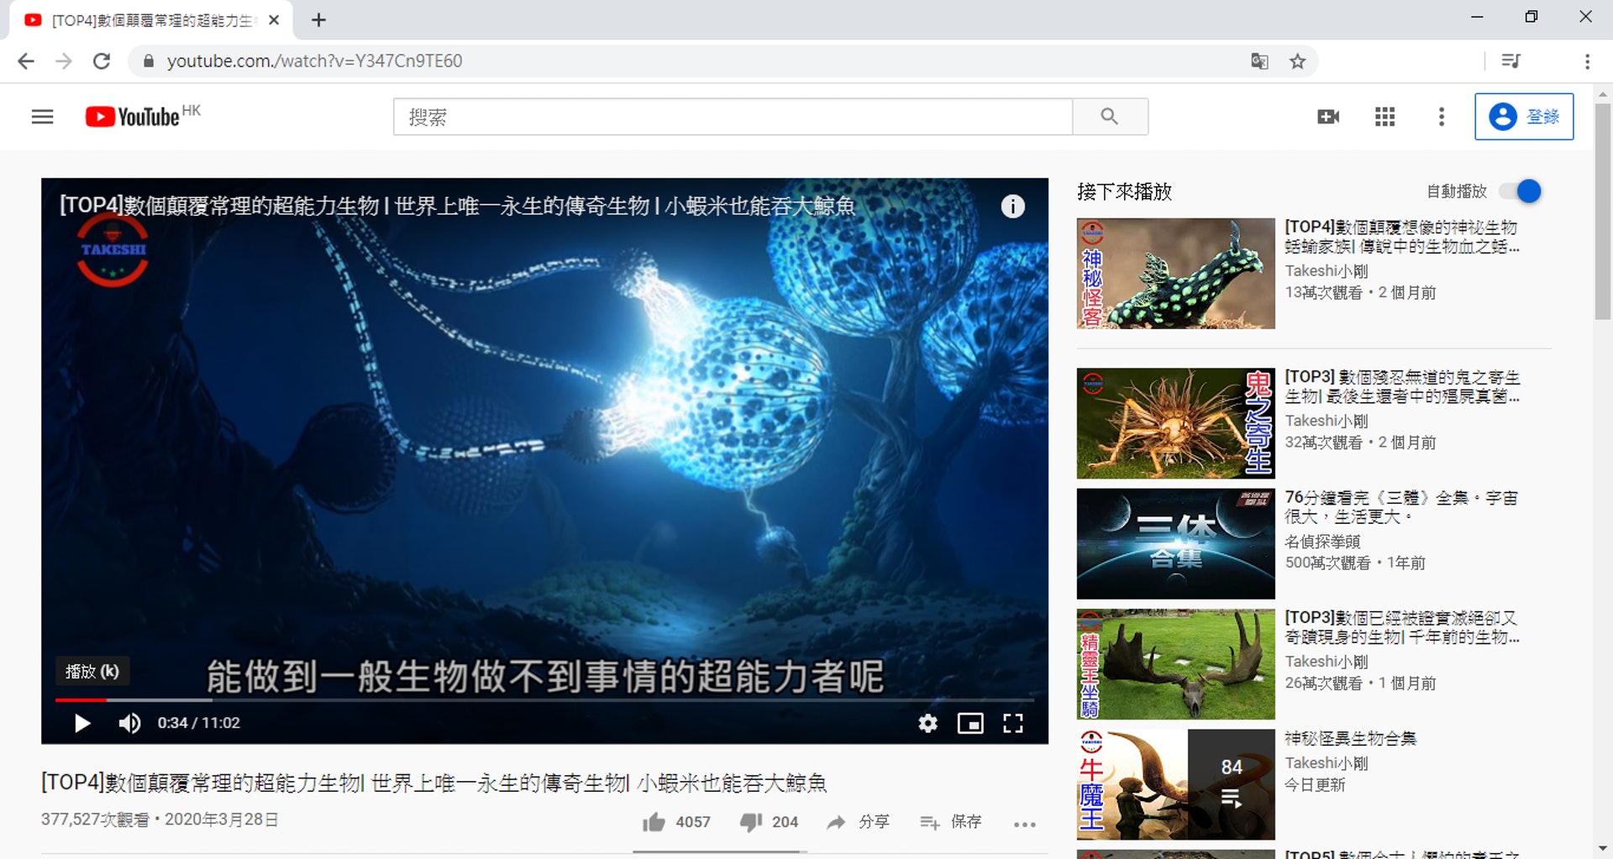This screenshot has height=859, width=1613.
Task: Open 神秘怪客 sea slug video thumbnail
Action: coord(1175,273)
